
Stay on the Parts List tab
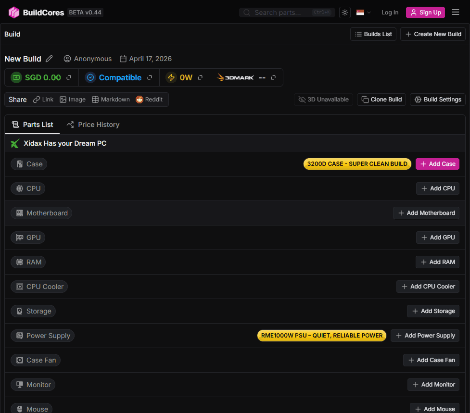[32, 125]
